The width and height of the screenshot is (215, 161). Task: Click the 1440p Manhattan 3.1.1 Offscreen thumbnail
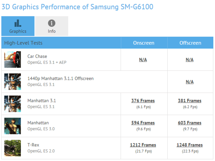[12, 82]
